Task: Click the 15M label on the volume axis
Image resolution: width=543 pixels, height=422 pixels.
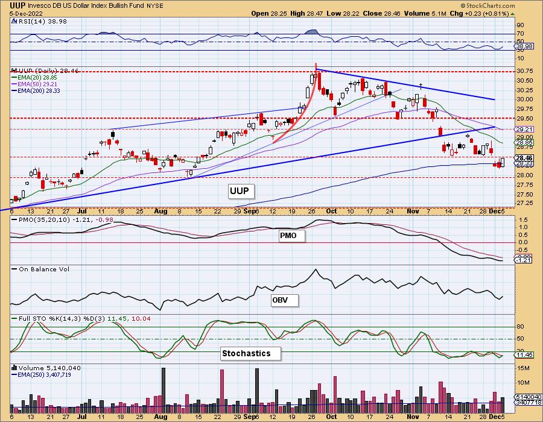Action: 523,368
